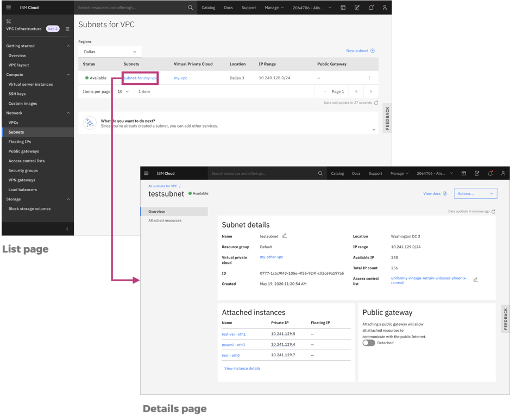Open user profile icon in List page header
510x417 pixels.
coord(385,8)
